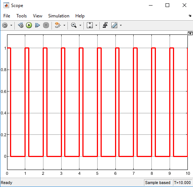The height and width of the screenshot is (187, 193).
Task: Select the Zoom magnifier tool
Action: 74,25
